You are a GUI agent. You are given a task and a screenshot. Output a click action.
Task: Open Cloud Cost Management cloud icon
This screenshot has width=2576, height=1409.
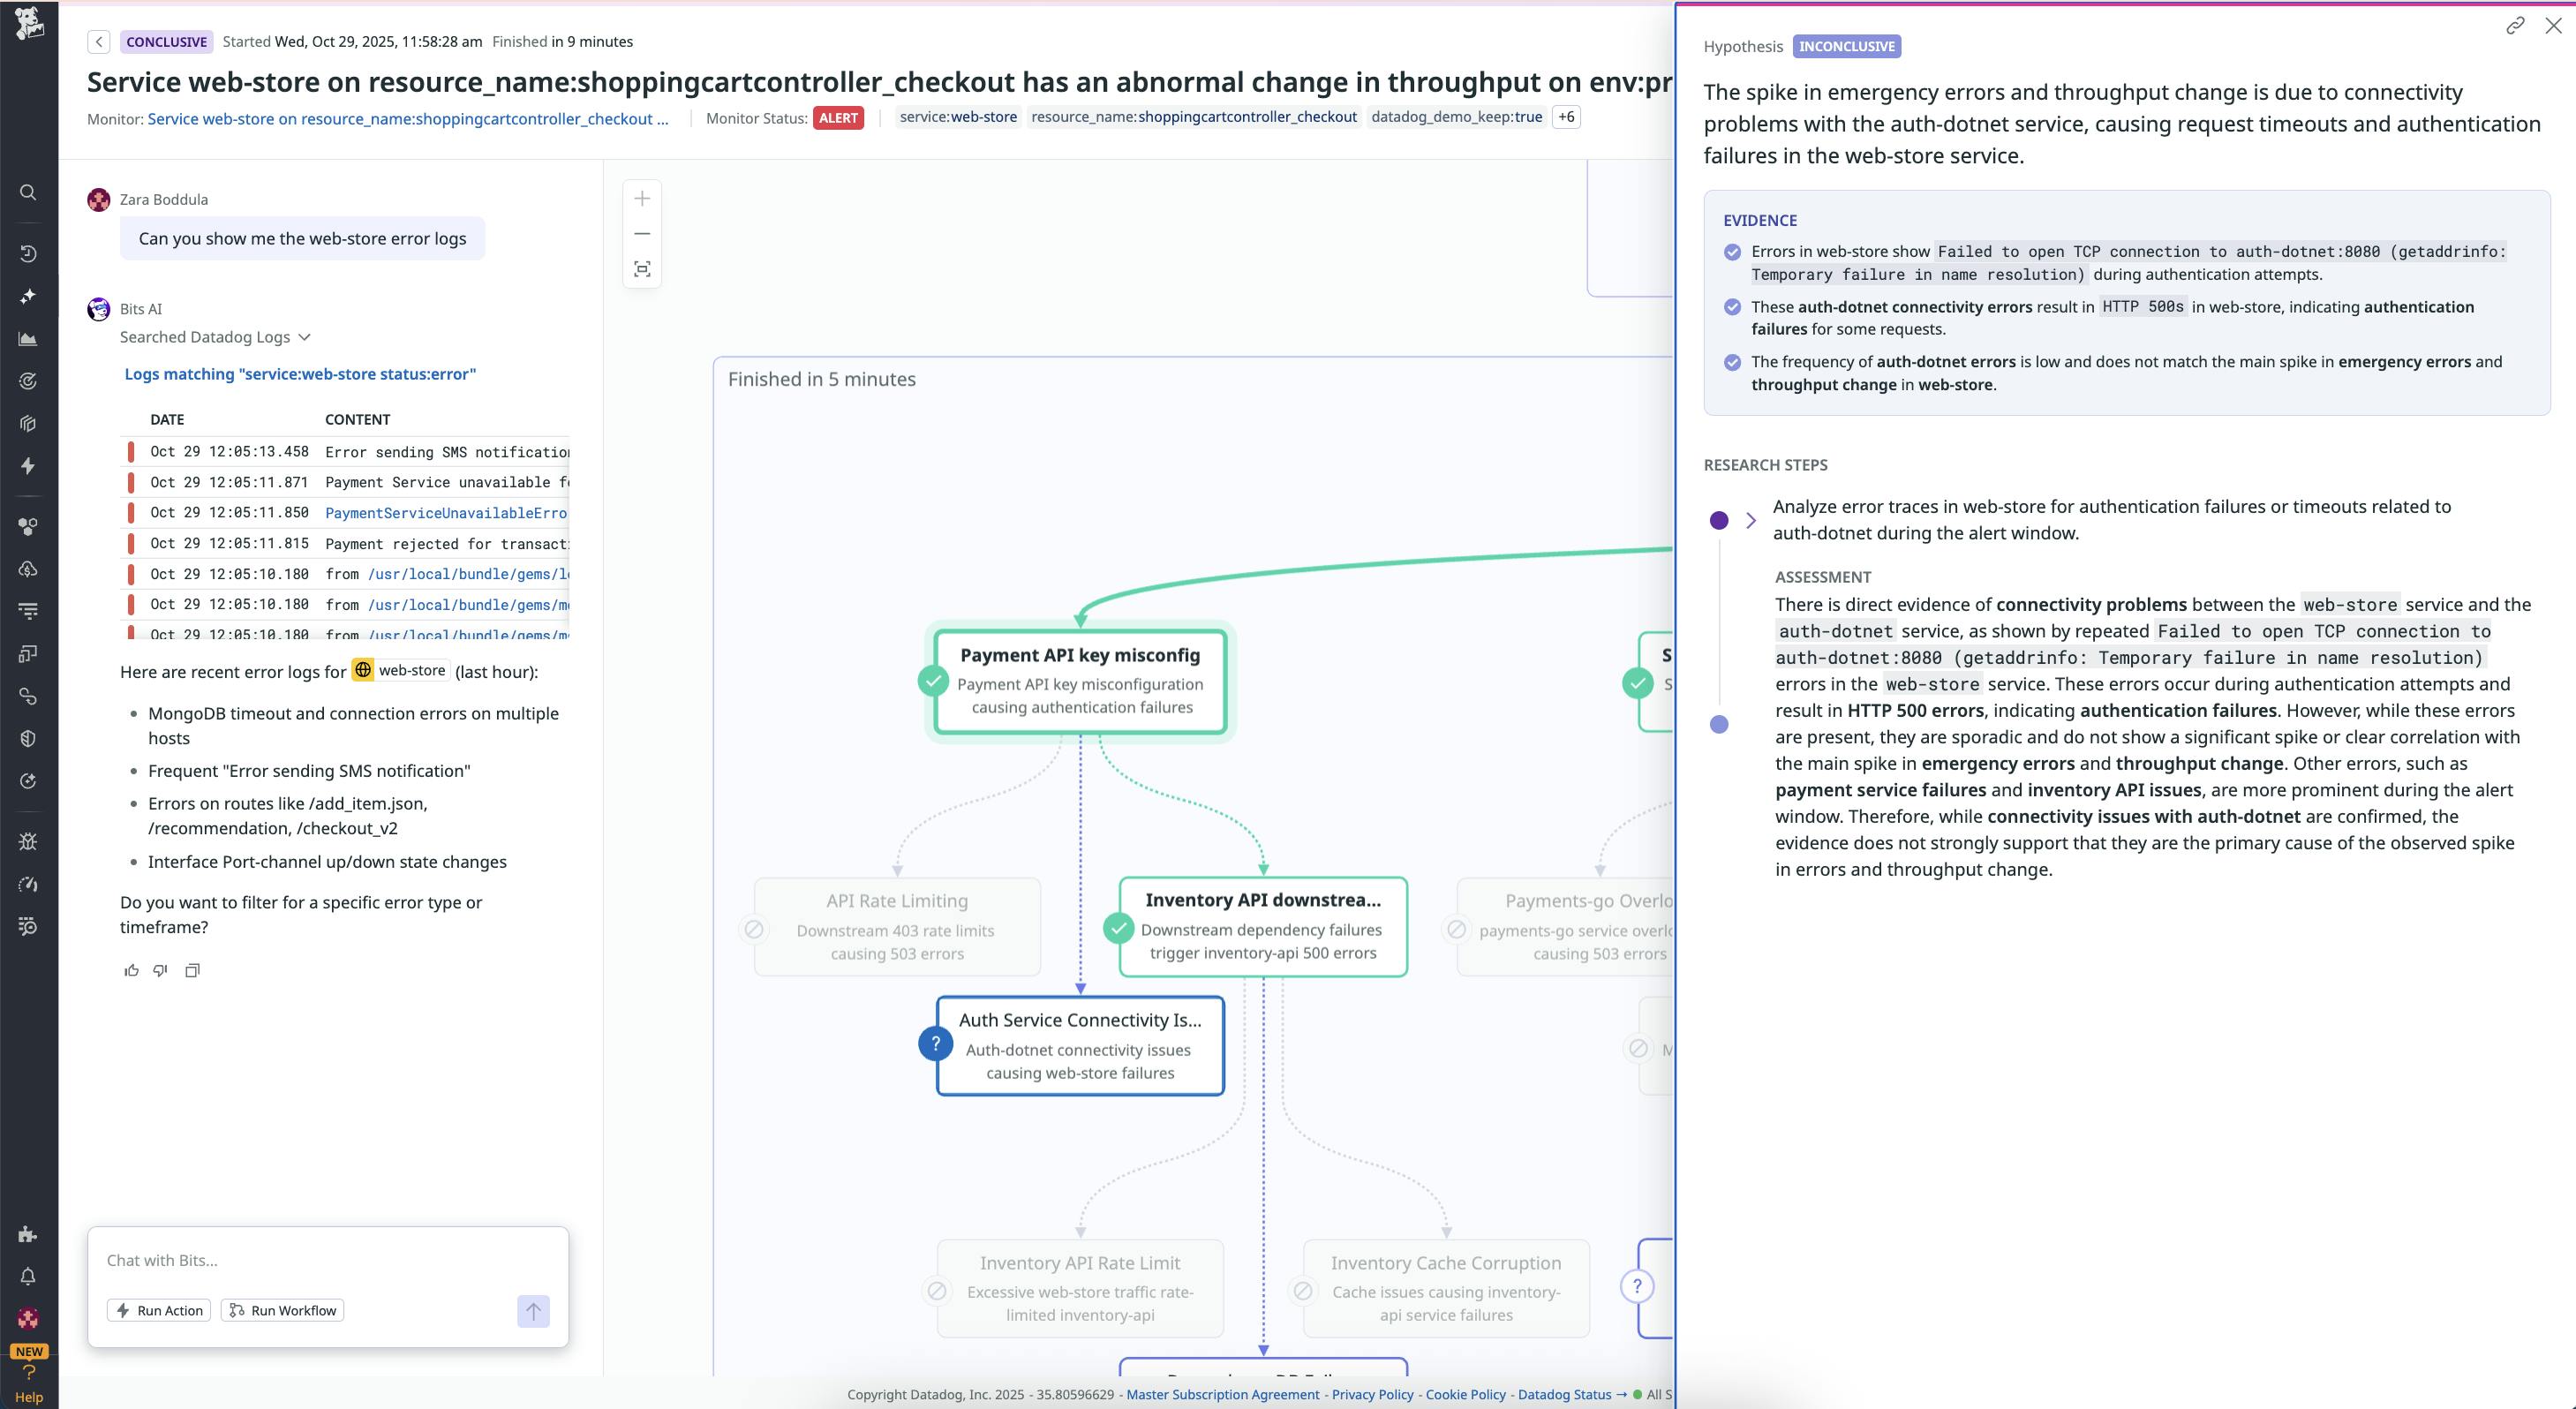28,570
